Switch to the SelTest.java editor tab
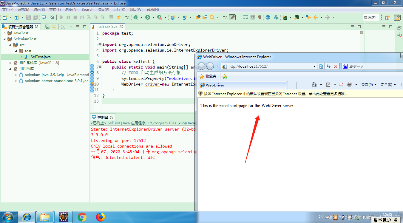This screenshot has height=223, width=403. pos(107,27)
